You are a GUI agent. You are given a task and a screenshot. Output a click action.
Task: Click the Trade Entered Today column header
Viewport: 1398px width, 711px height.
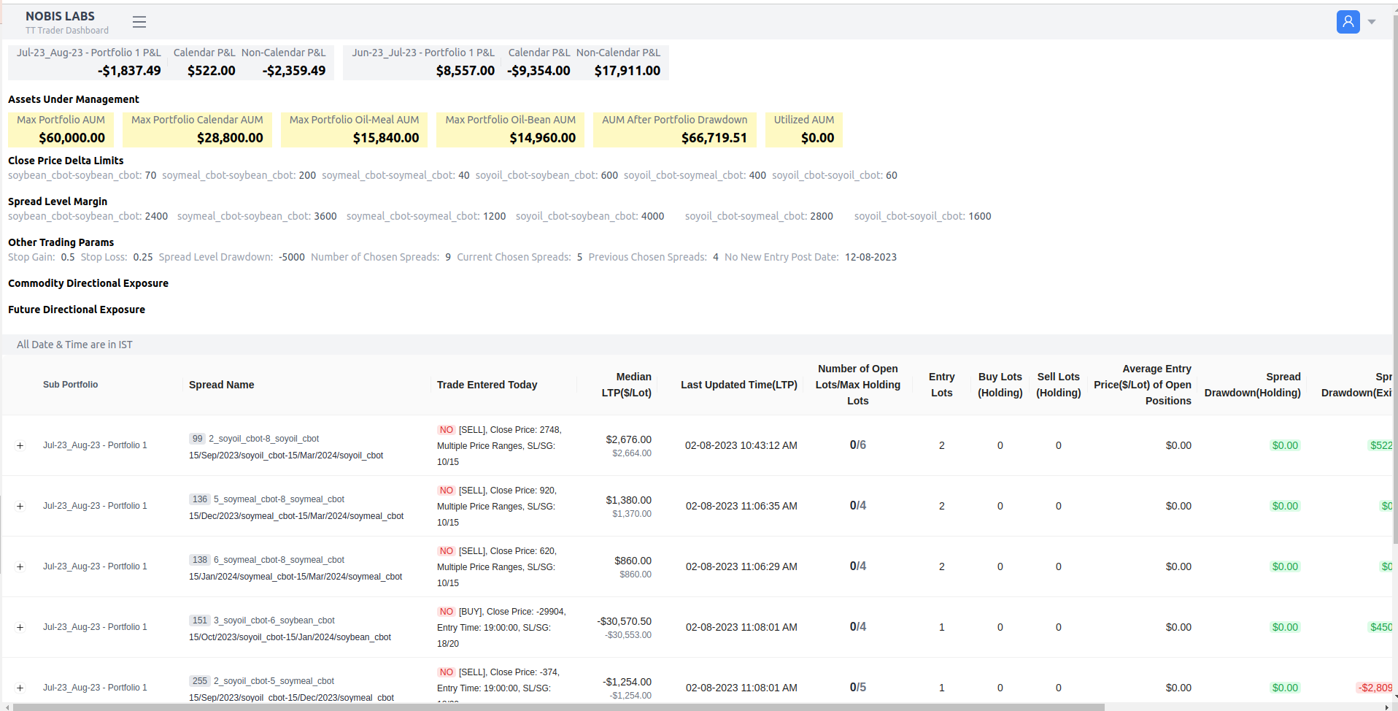pyautogui.click(x=487, y=385)
